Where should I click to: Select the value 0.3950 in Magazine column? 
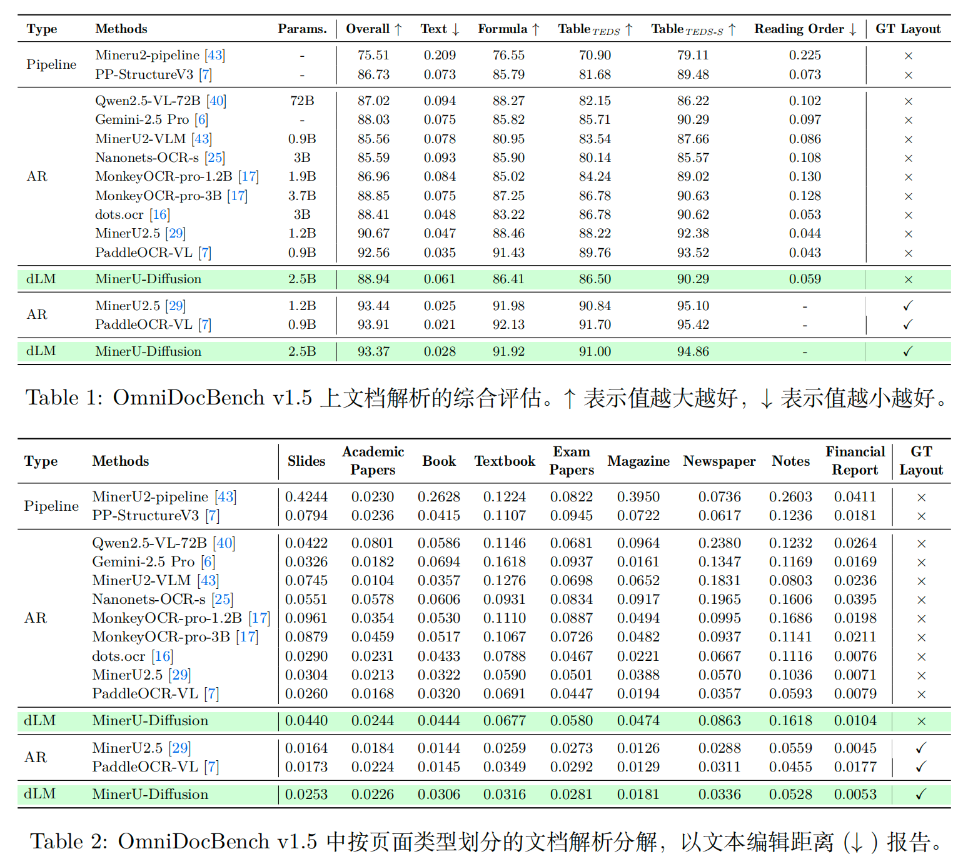638,497
